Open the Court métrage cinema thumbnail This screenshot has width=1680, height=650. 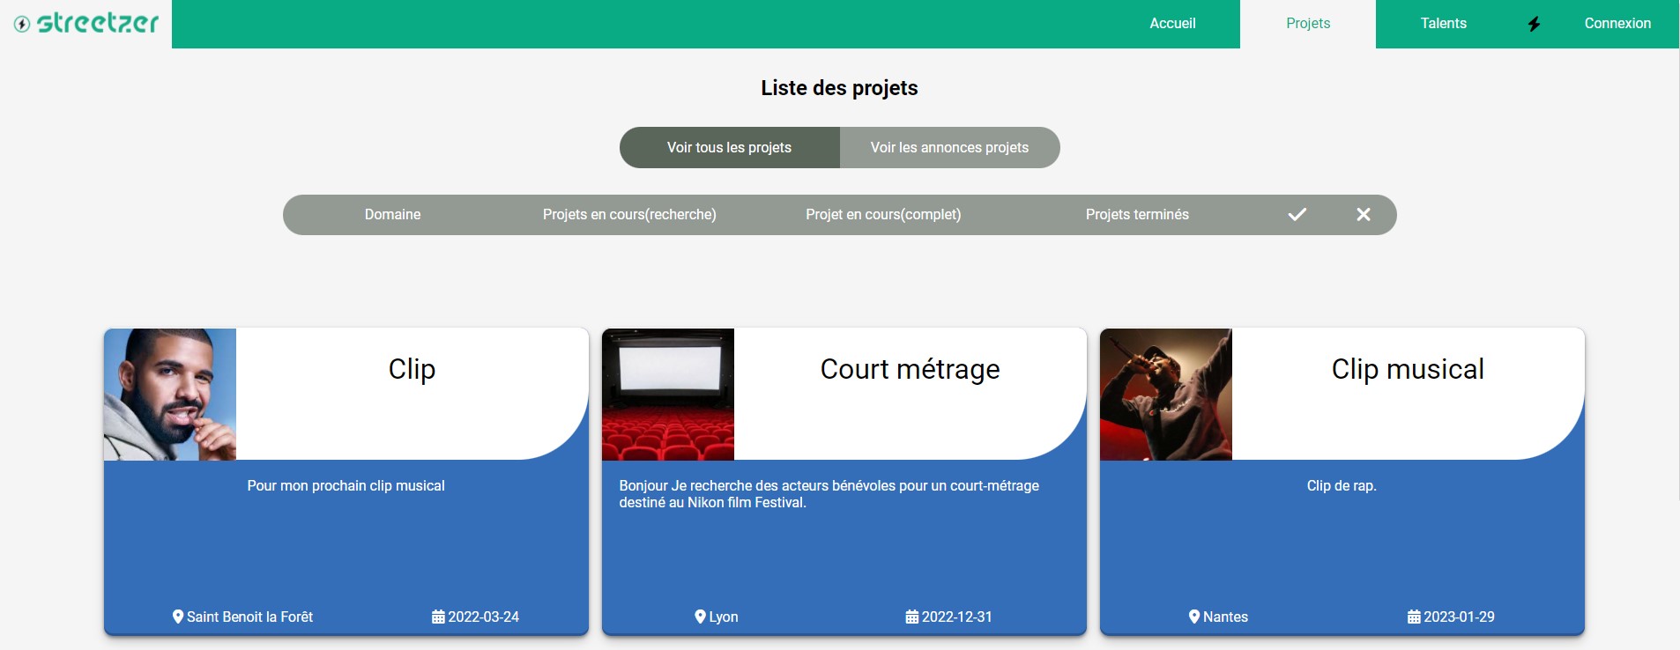[x=668, y=395]
